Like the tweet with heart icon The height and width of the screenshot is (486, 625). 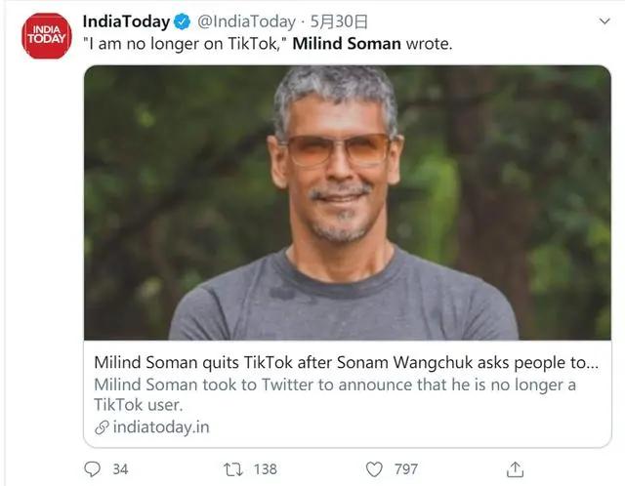(x=373, y=469)
